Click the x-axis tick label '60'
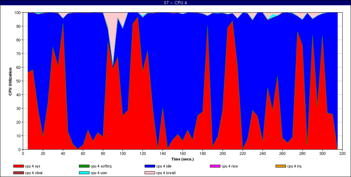 [x=83, y=153]
